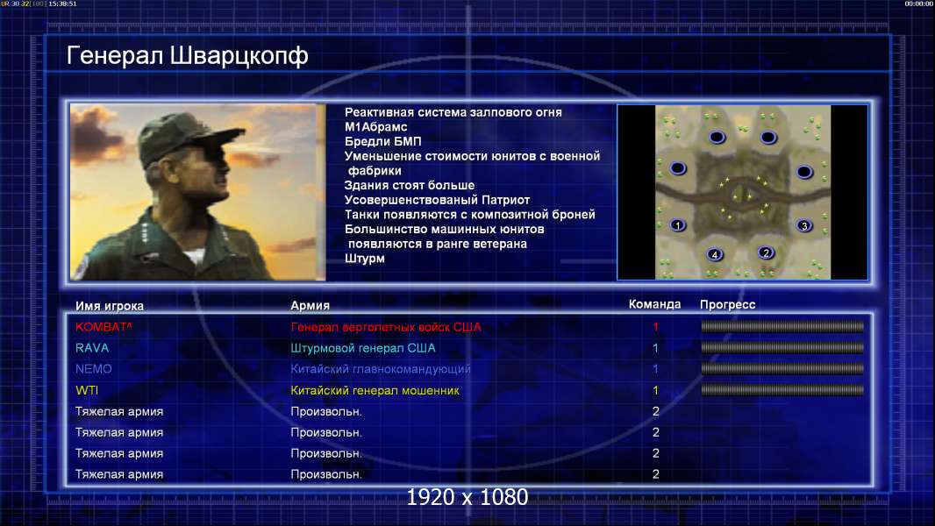Click the "Прогресс" column header

727,304
